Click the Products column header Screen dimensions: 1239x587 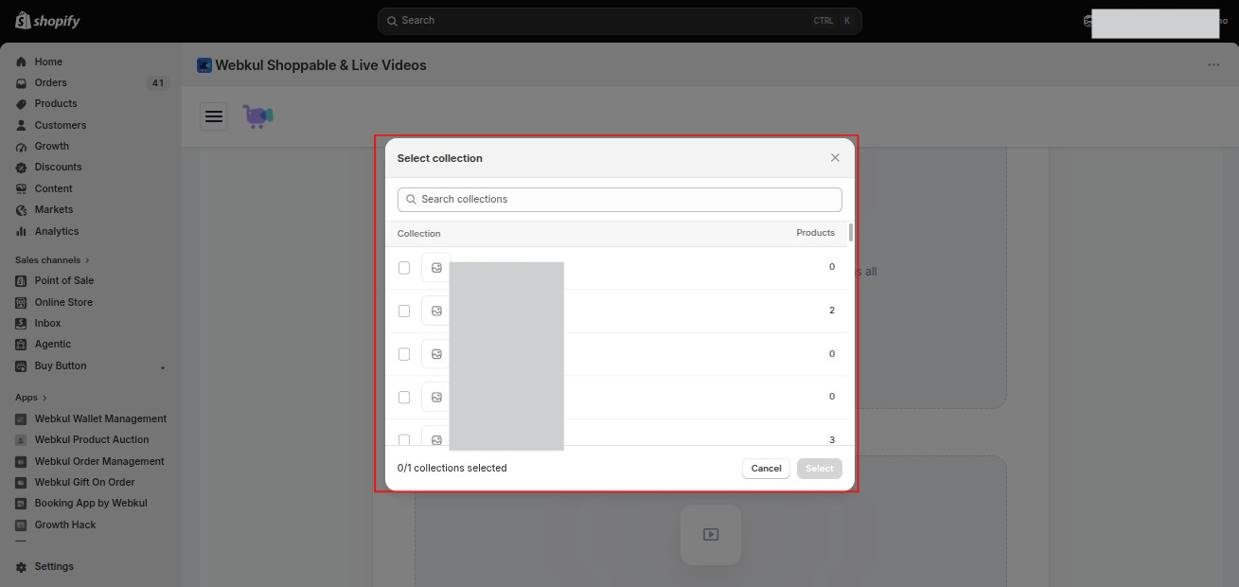pyautogui.click(x=815, y=233)
